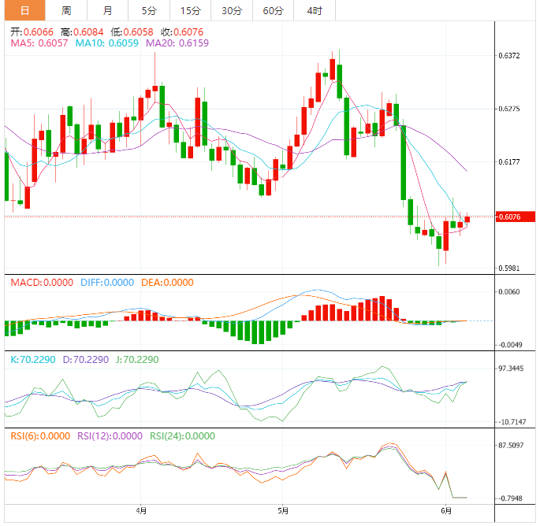Select the 15分 timeframe tab
The image size is (540, 526).
tap(190, 10)
